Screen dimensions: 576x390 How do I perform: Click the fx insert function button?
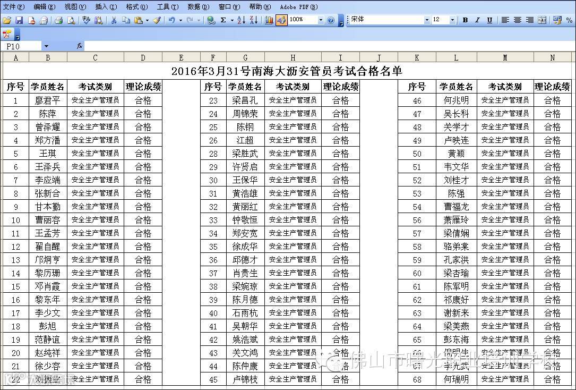(79, 46)
